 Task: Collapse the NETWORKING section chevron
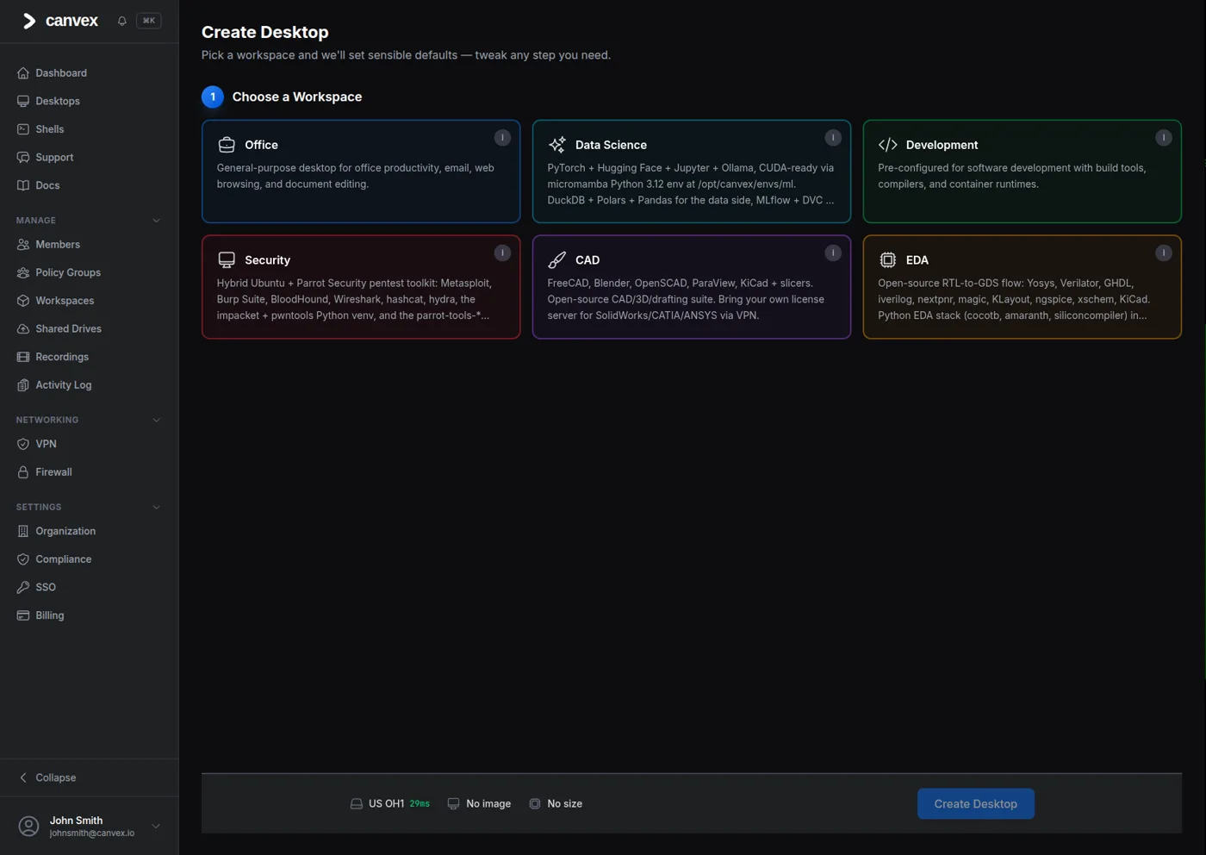tap(156, 420)
